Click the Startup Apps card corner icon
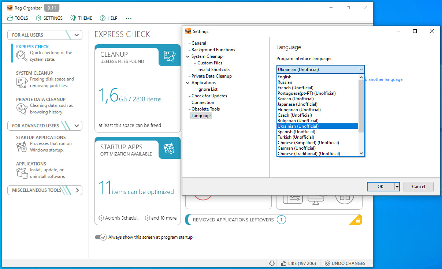442x269 pixels. 170,148
